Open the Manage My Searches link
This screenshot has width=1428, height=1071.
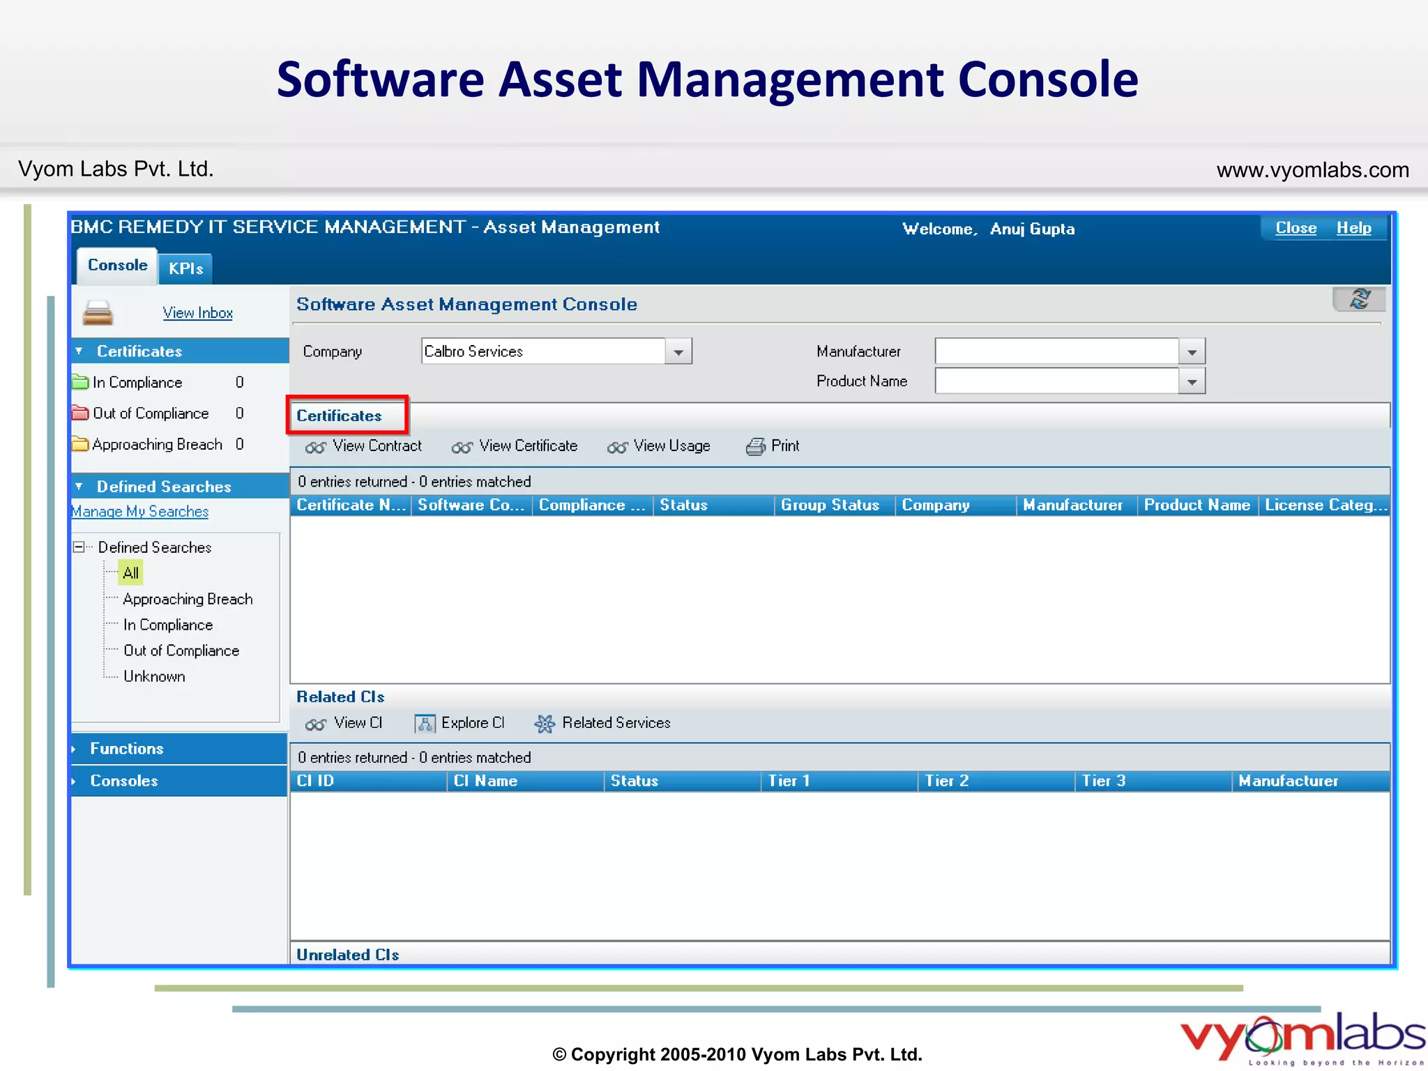(139, 511)
